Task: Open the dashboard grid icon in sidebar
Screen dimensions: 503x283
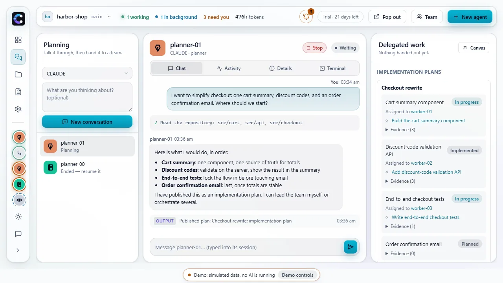Action: pyautogui.click(x=18, y=40)
